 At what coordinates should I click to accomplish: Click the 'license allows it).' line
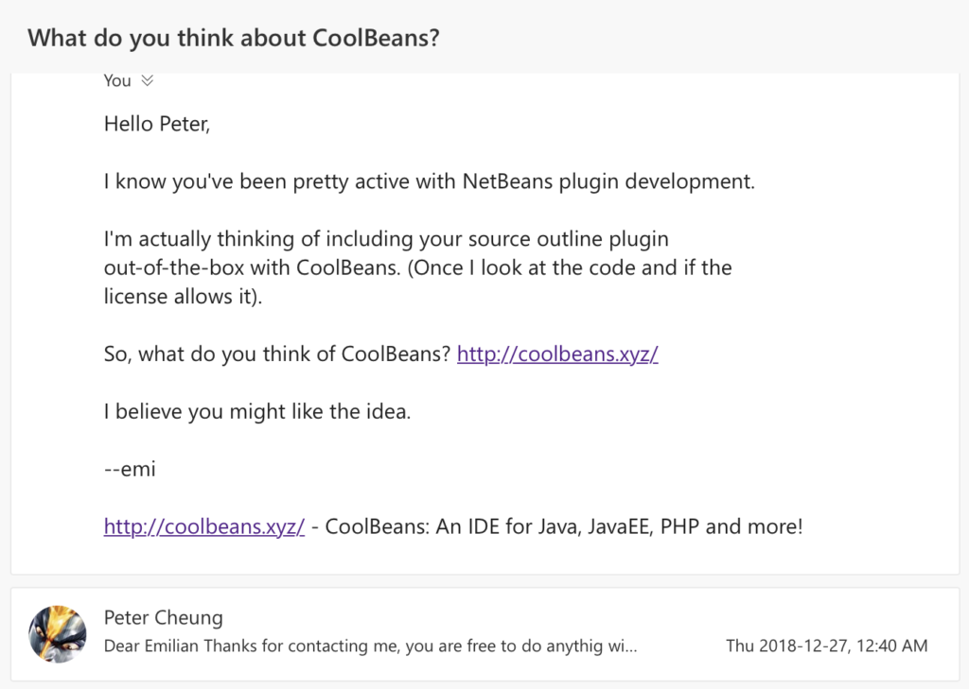(183, 297)
